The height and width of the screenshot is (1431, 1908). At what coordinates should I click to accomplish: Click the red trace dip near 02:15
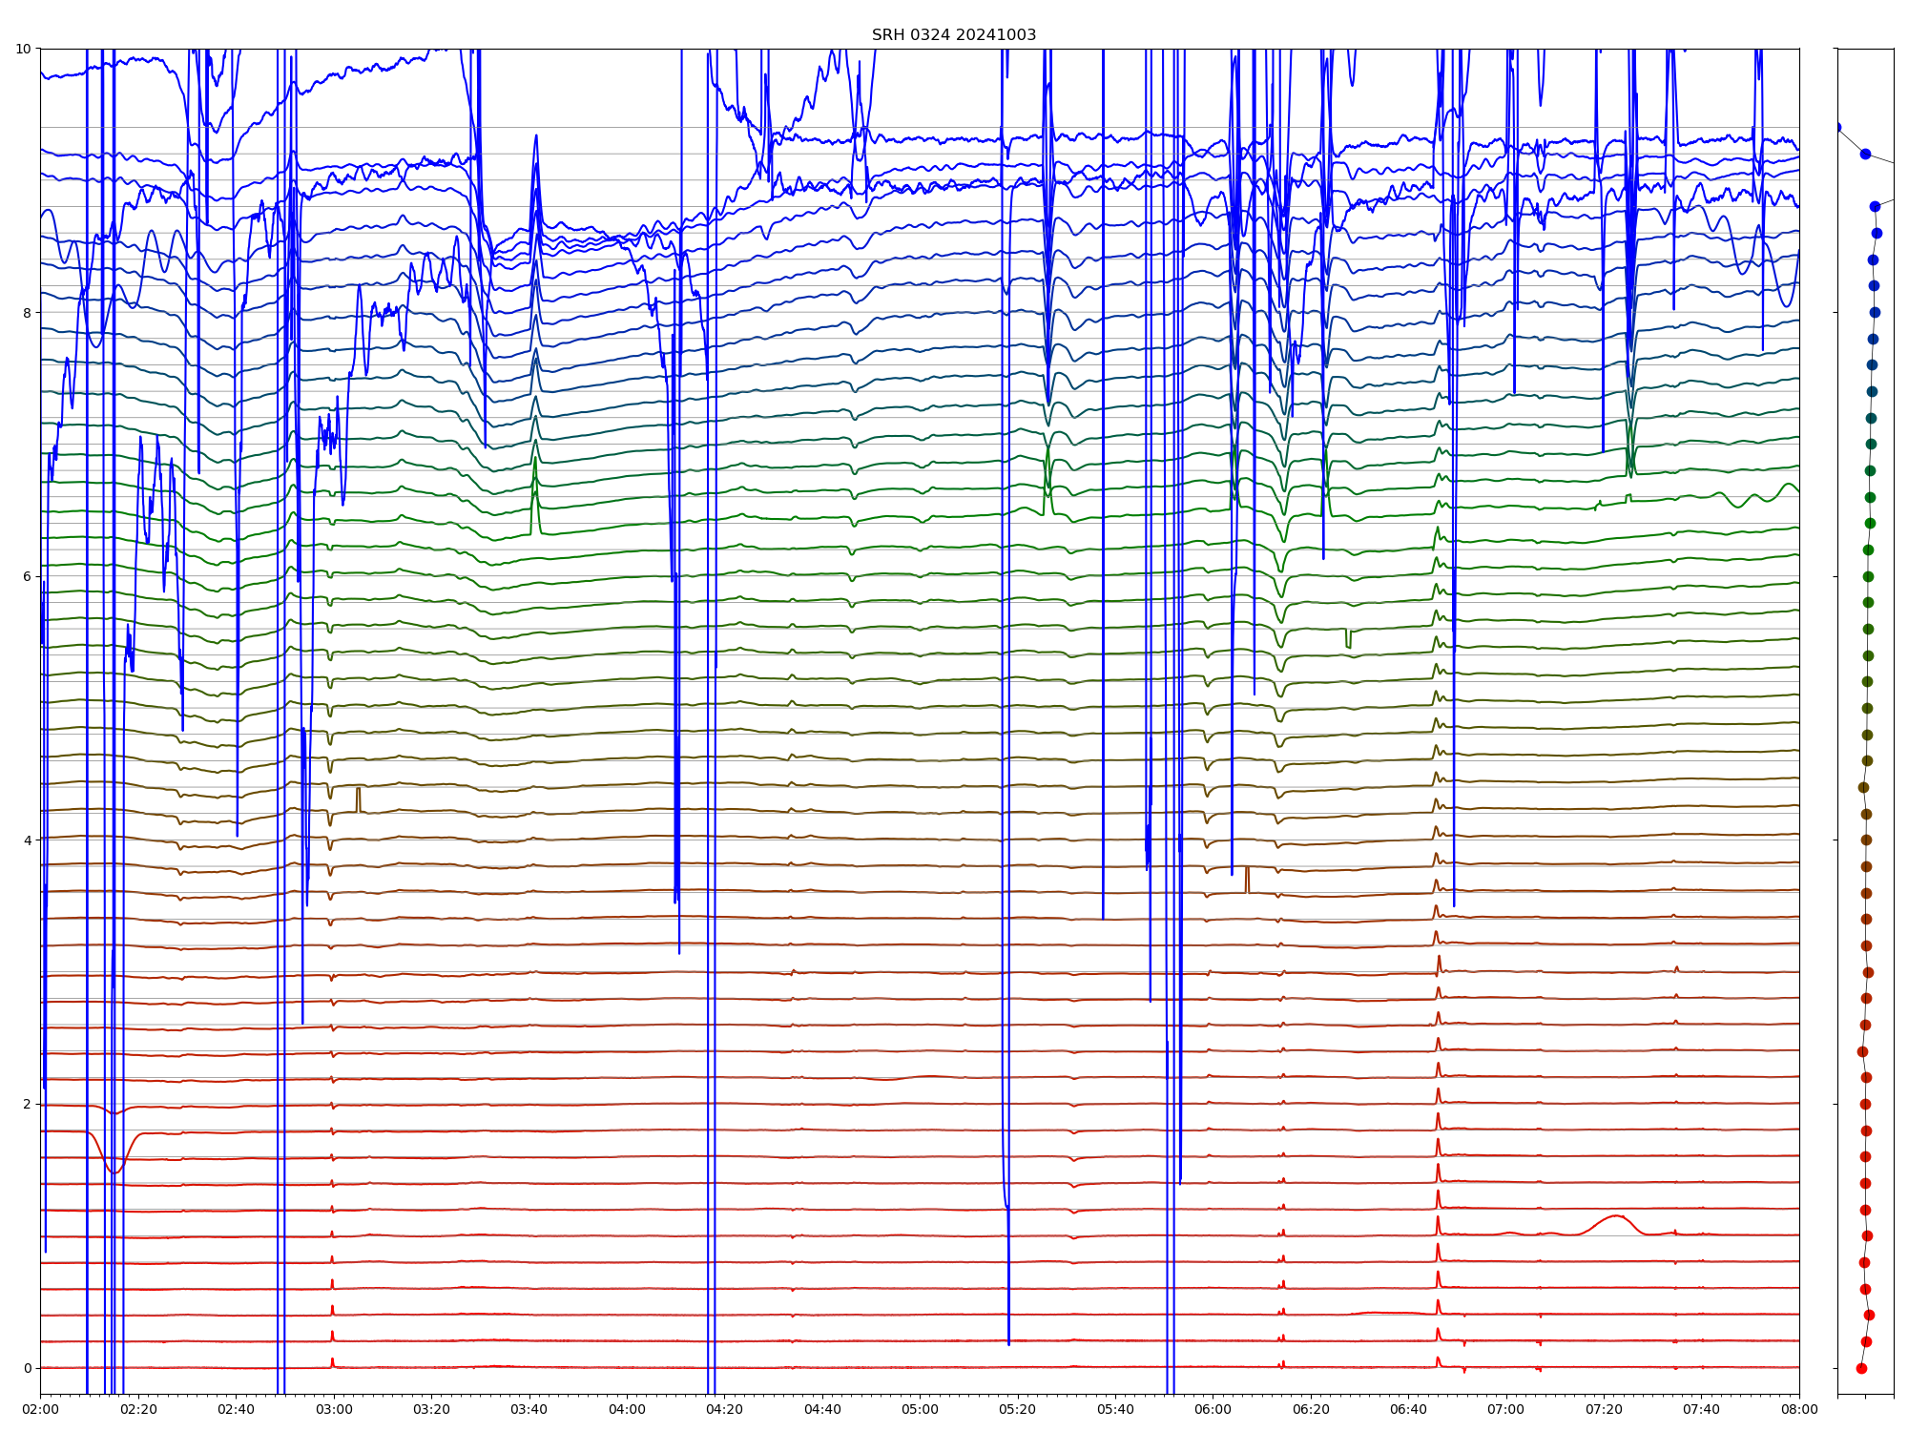click(x=114, y=1170)
